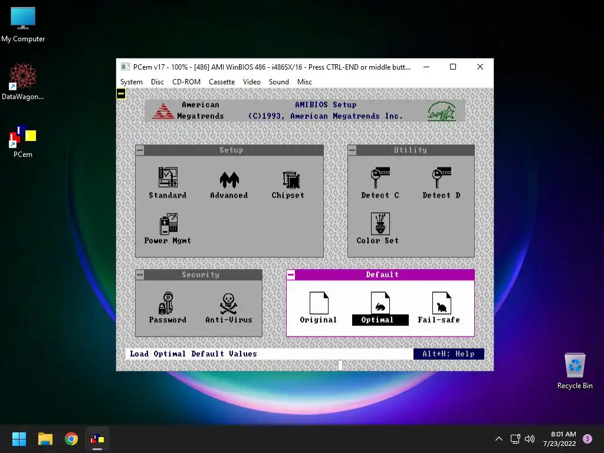Open the Setup window control box
The width and height of the screenshot is (604, 453).
pyautogui.click(x=140, y=150)
